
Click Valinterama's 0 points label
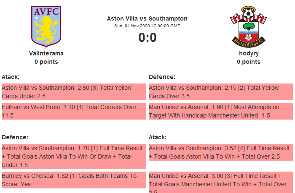pyautogui.click(x=46, y=62)
